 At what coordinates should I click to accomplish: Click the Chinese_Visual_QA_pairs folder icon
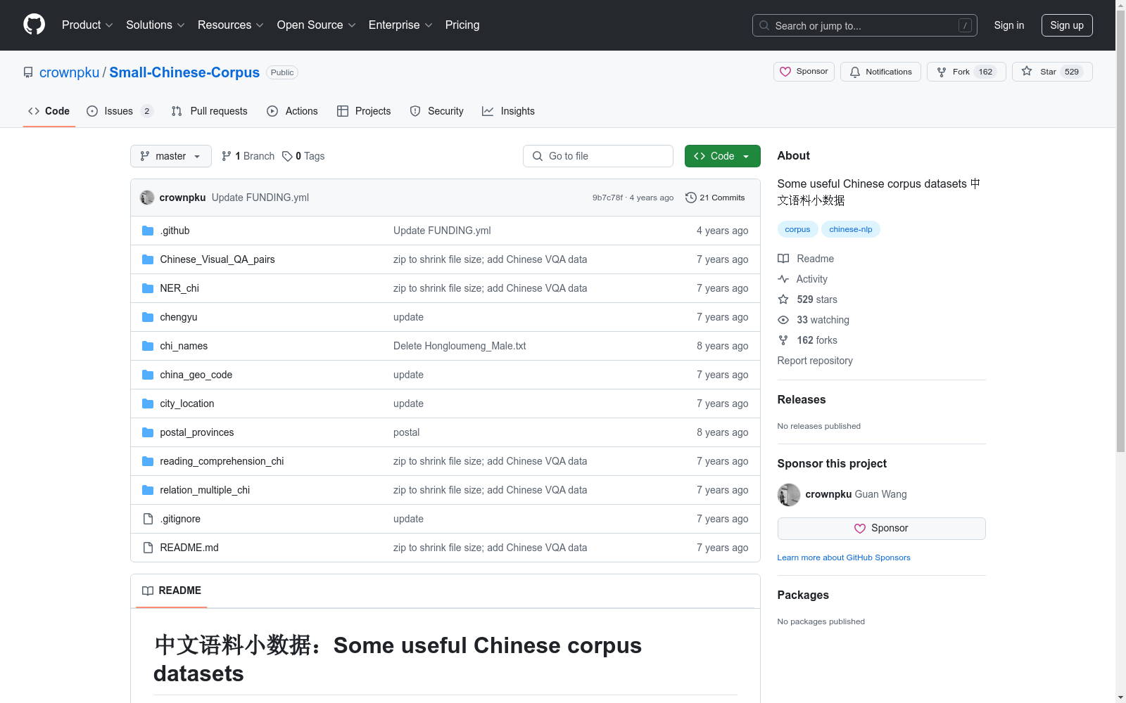point(148,259)
